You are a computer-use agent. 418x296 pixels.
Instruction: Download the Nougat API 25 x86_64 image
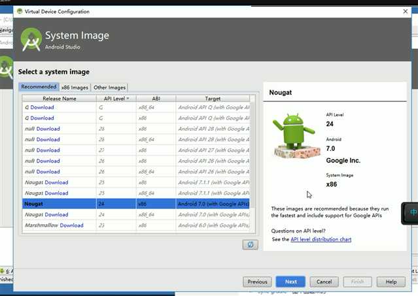pyautogui.click(x=56, y=193)
